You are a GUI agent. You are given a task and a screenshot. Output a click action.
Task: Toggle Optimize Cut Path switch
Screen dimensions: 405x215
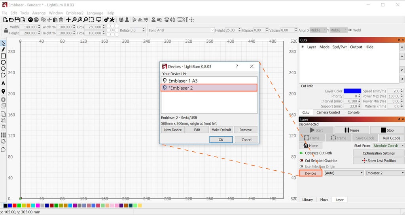click(x=301, y=153)
